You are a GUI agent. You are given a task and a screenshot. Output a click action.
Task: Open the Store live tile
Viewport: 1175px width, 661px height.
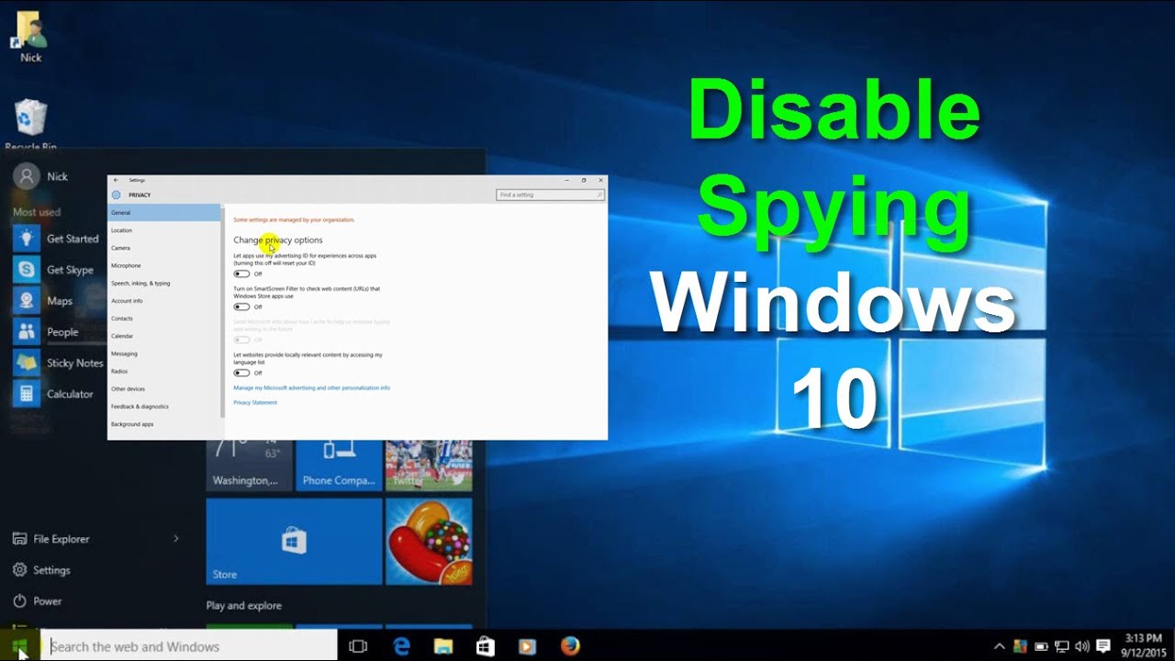coord(294,542)
